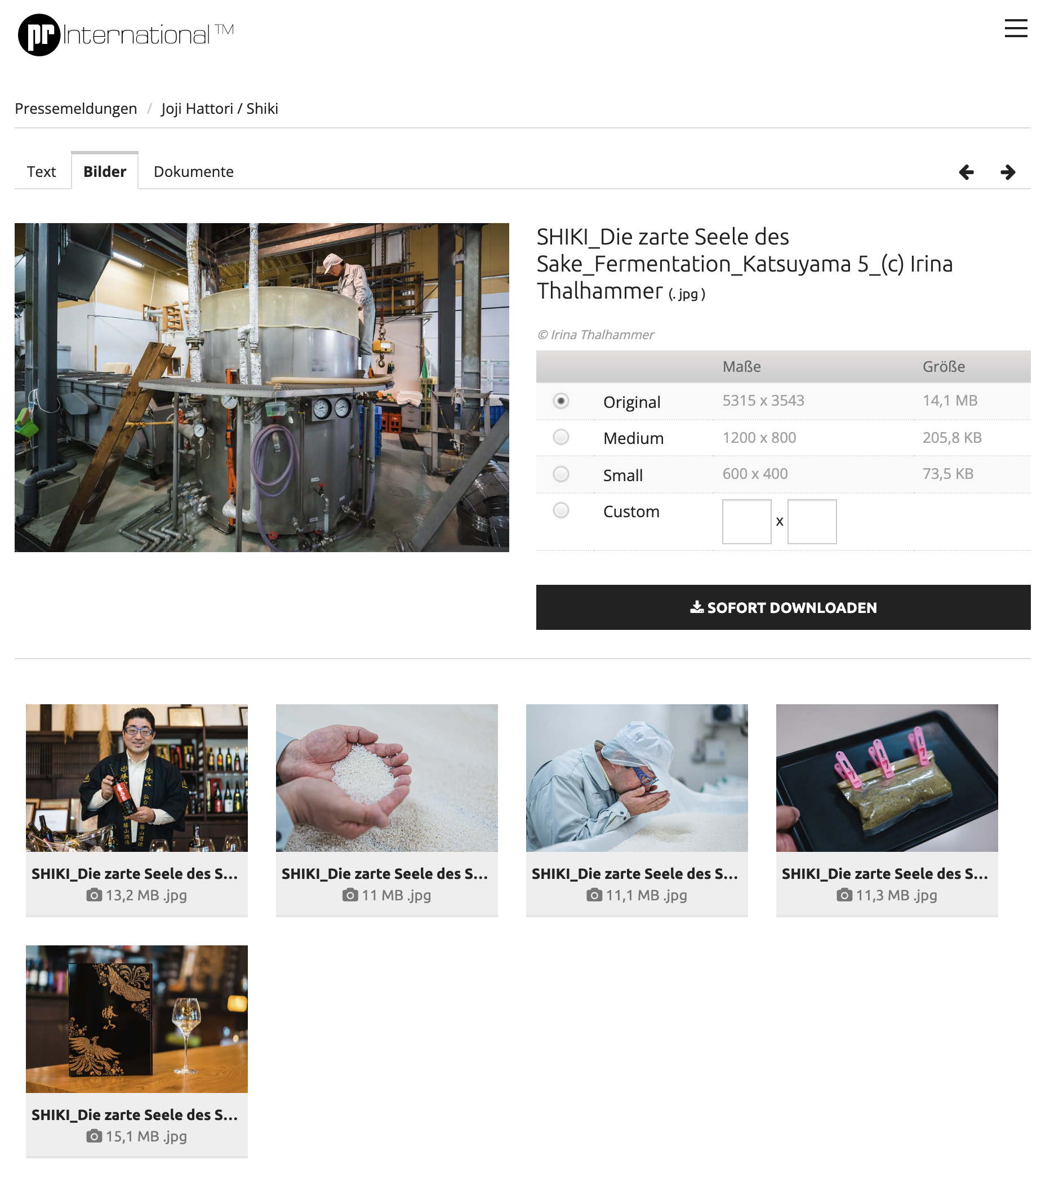Screen dimensions: 1050x1182
Task: Click the custom width input field
Action: (x=746, y=522)
